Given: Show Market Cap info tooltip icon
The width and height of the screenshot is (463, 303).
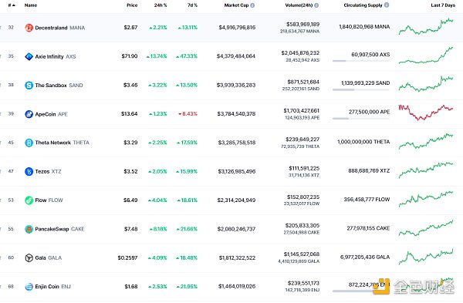Looking at the screenshot, I should click(252, 5).
